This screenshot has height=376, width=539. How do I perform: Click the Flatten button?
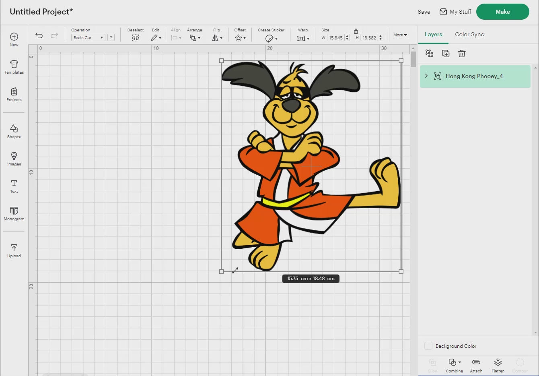[x=498, y=365]
